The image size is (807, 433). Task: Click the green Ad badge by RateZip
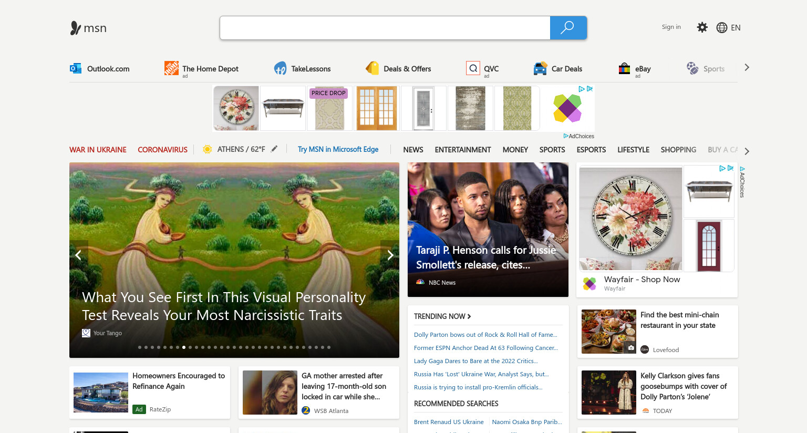pos(139,409)
